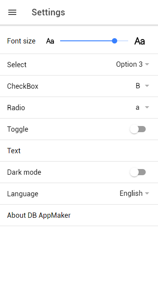The height and width of the screenshot is (281, 158).
Task: Click the large Aa font icon
Action: tap(140, 41)
